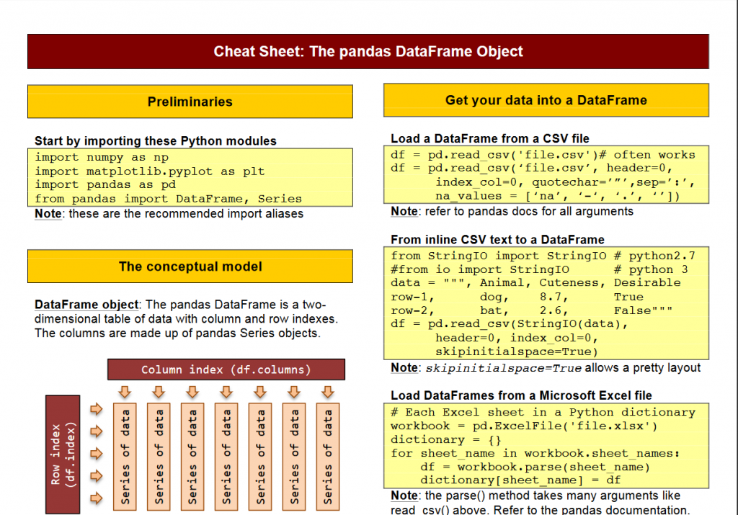Viewport: 738px width, 515px height.
Task: Click the downward arrow above the last Series column
Action: 327,393
